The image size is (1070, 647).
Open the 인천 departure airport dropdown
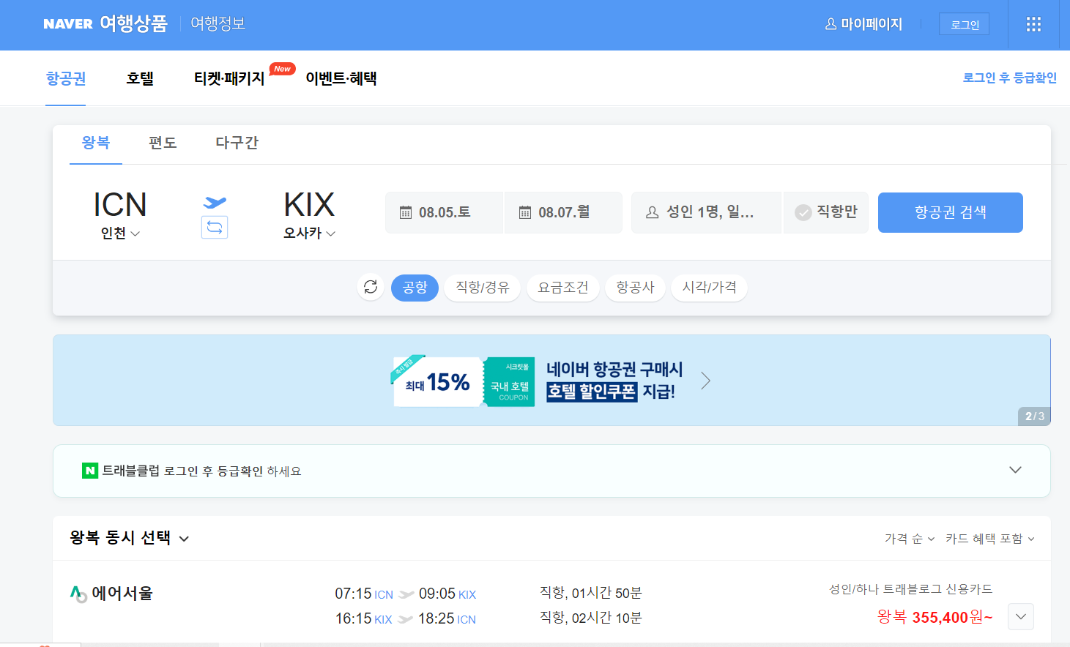(x=119, y=233)
